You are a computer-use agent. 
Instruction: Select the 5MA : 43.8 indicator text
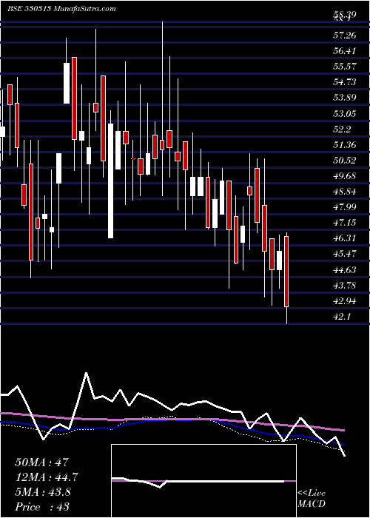(43, 492)
